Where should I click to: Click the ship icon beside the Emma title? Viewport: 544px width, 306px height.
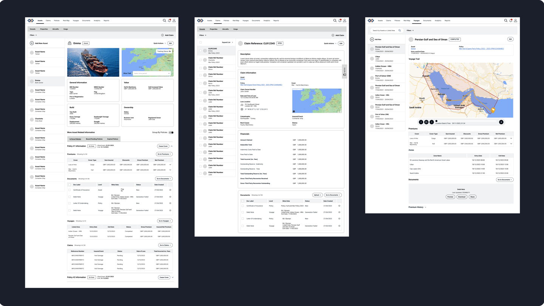(70, 43)
